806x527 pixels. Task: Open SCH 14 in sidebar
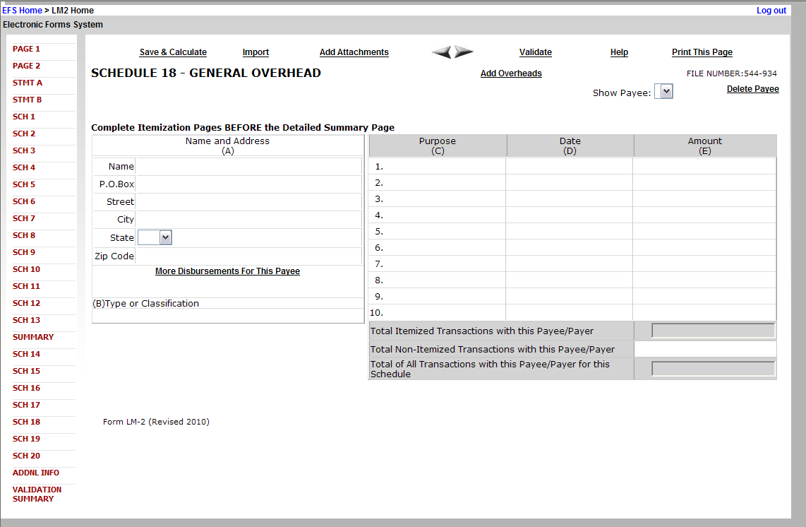26,355
